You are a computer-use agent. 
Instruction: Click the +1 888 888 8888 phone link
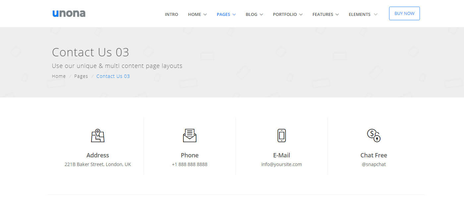190,164
